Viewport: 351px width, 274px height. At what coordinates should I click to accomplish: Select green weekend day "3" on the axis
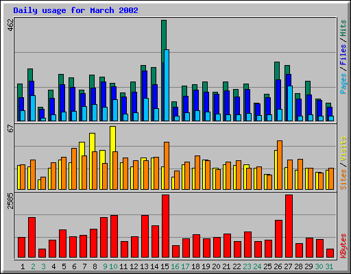pos(43,266)
